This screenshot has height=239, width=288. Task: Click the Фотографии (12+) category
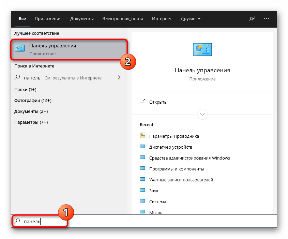click(x=33, y=101)
